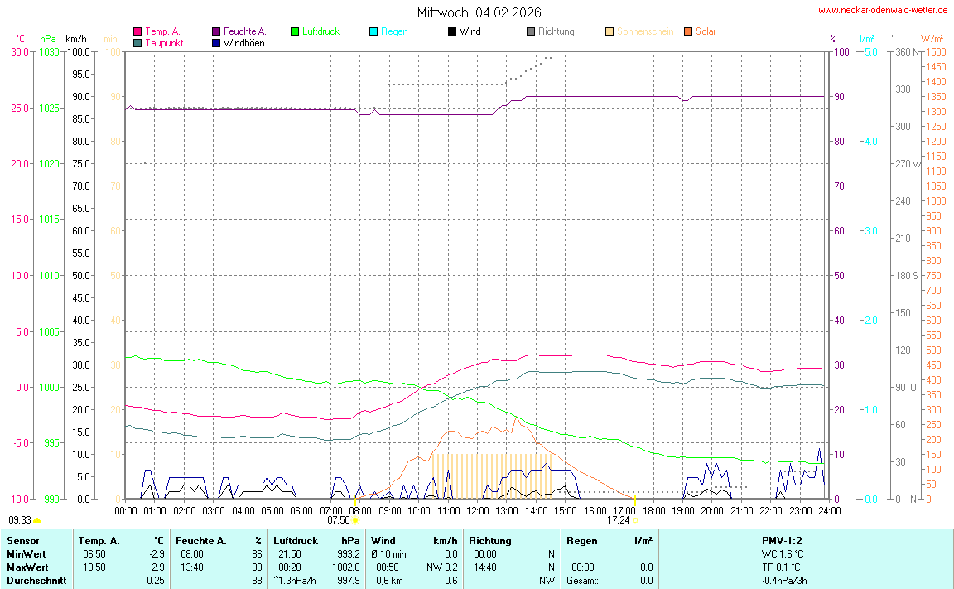Select the Sonnenschein legend square

point(609,31)
